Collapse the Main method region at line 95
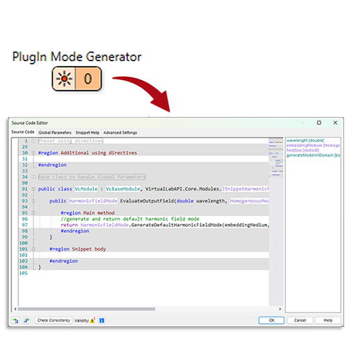The width and height of the screenshot is (348, 348). point(33,213)
